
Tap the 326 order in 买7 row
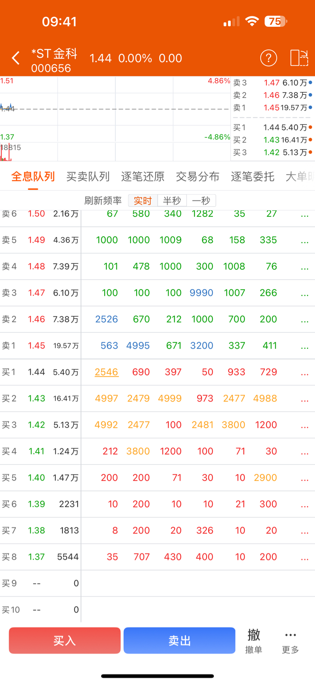205,530
